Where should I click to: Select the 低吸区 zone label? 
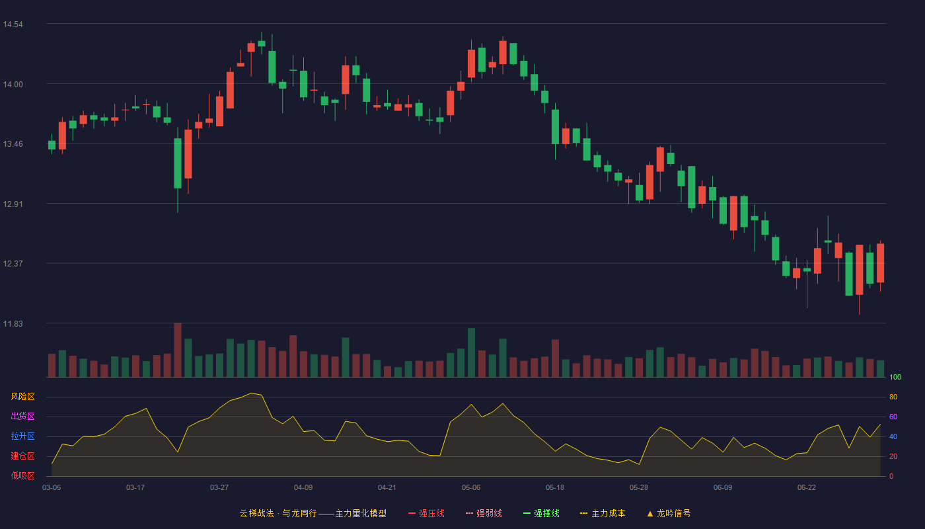pyautogui.click(x=22, y=475)
